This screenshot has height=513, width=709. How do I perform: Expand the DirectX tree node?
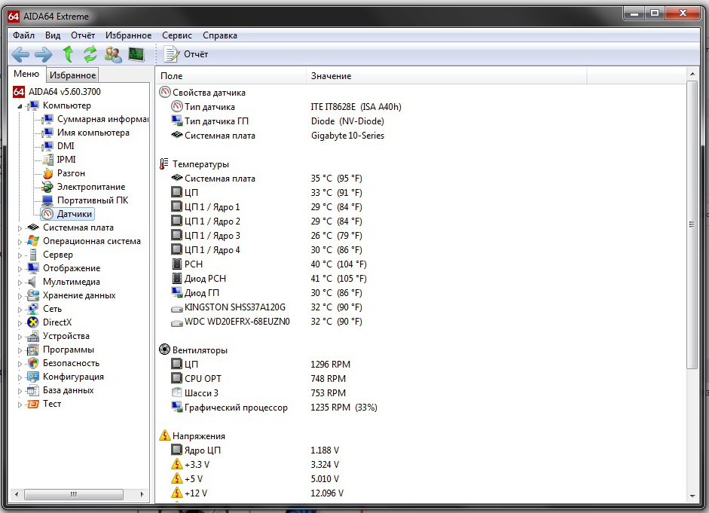[x=20, y=323]
